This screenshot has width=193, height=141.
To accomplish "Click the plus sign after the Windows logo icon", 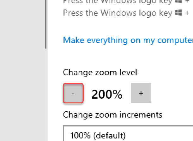I will (187, 13).
